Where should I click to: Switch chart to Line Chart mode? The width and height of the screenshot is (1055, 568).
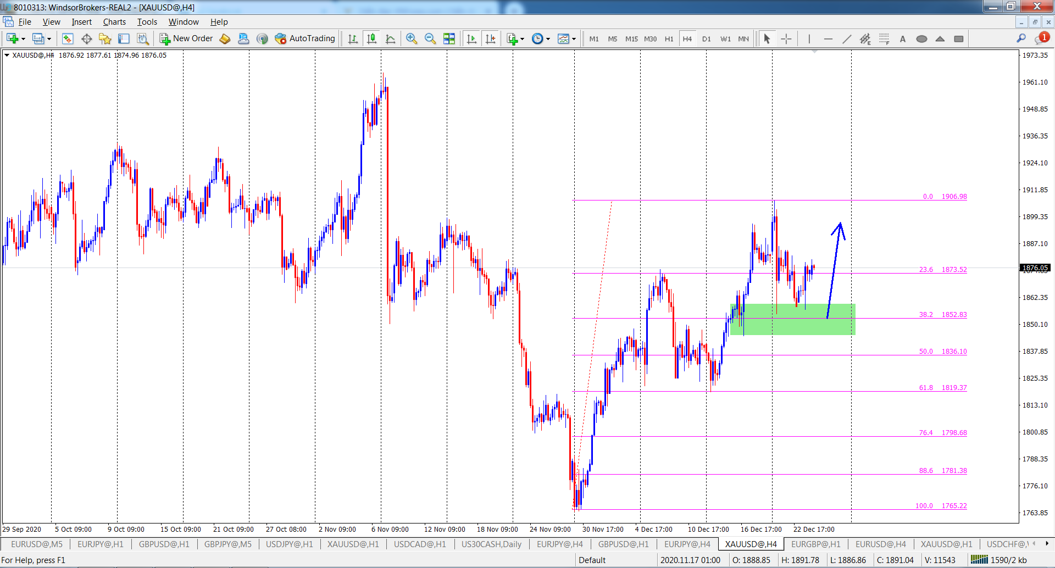pyautogui.click(x=391, y=38)
